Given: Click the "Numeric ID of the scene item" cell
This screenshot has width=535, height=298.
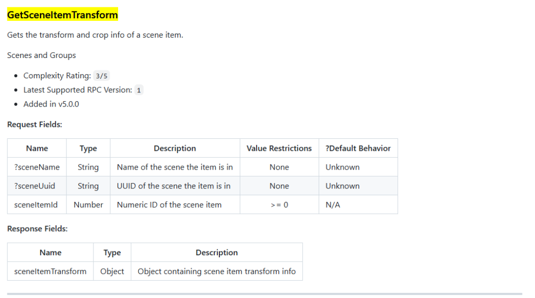Looking at the screenshot, I should (169, 205).
